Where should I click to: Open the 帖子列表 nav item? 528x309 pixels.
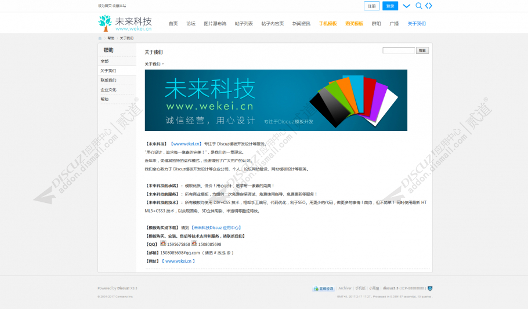[244, 24]
